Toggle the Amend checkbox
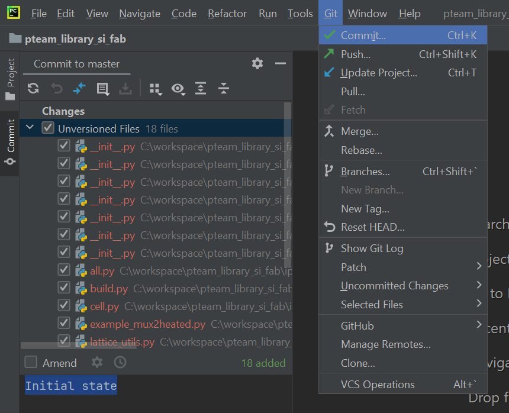This screenshot has height=413, width=509. point(31,362)
